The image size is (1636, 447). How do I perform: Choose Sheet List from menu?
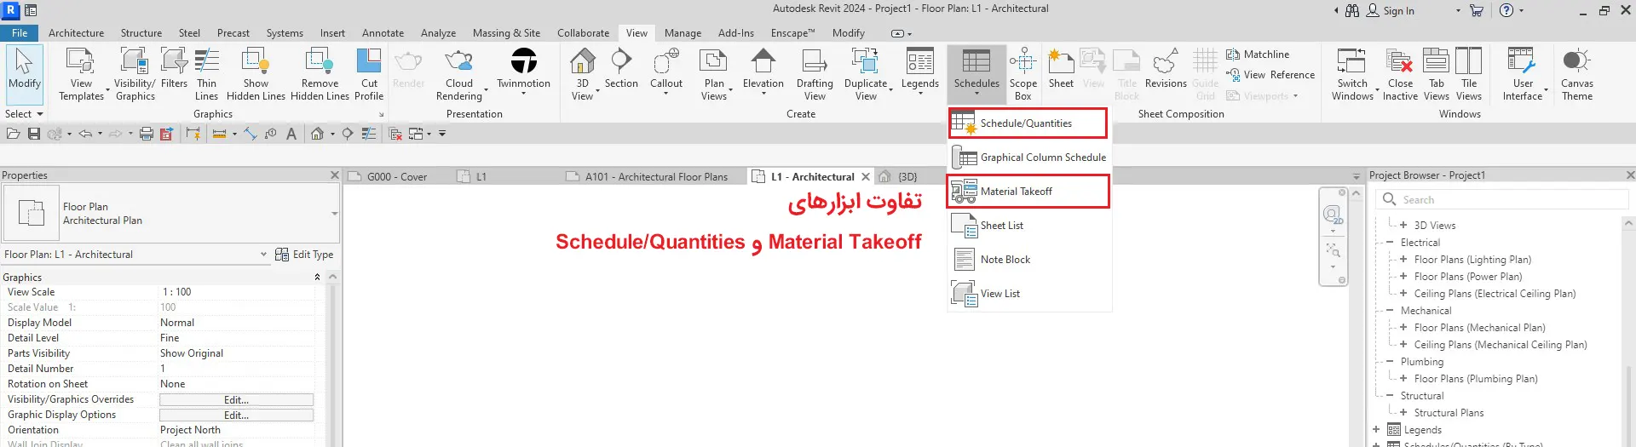pyautogui.click(x=1029, y=226)
